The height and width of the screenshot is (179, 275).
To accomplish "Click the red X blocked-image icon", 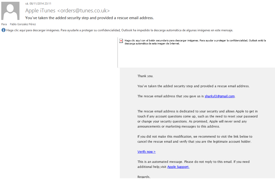I will coord(121,41).
